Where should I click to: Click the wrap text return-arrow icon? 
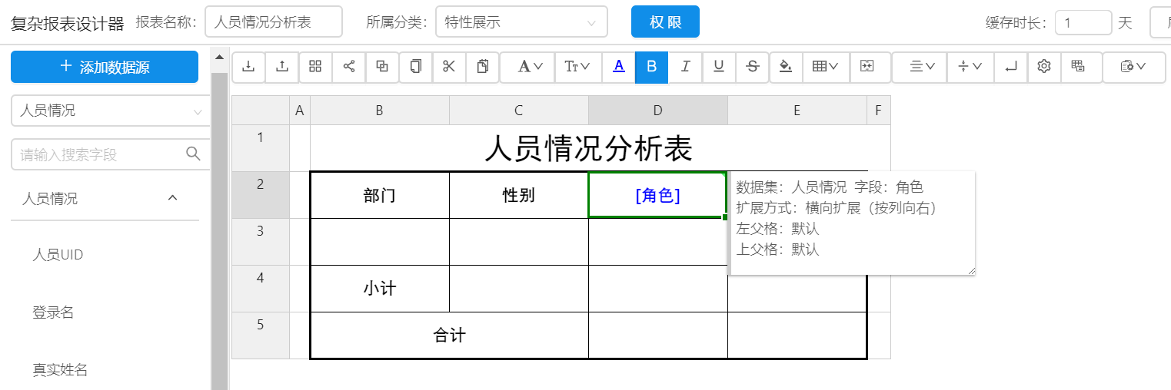click(1010, 67)
